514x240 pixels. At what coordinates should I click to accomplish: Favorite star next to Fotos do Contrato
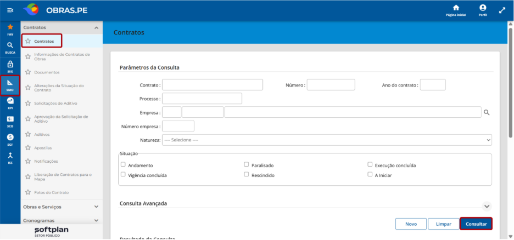coord(28,192)
